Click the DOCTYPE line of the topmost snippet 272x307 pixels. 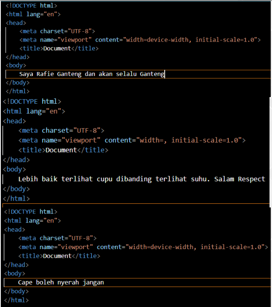(x=31, y=6)
